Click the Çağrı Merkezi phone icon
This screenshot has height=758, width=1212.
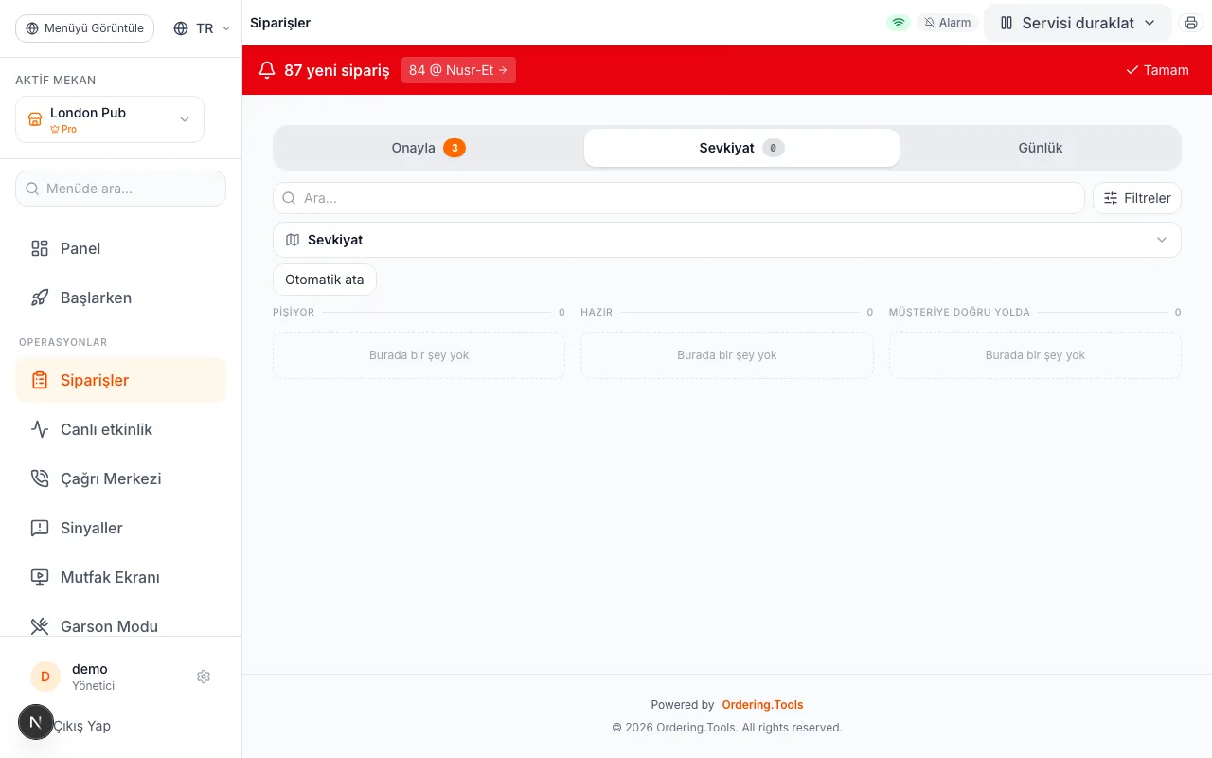click(x=40, y=478)
